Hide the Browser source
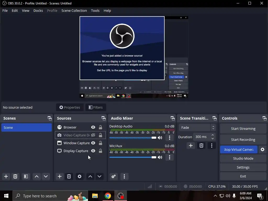 [93, 127]
